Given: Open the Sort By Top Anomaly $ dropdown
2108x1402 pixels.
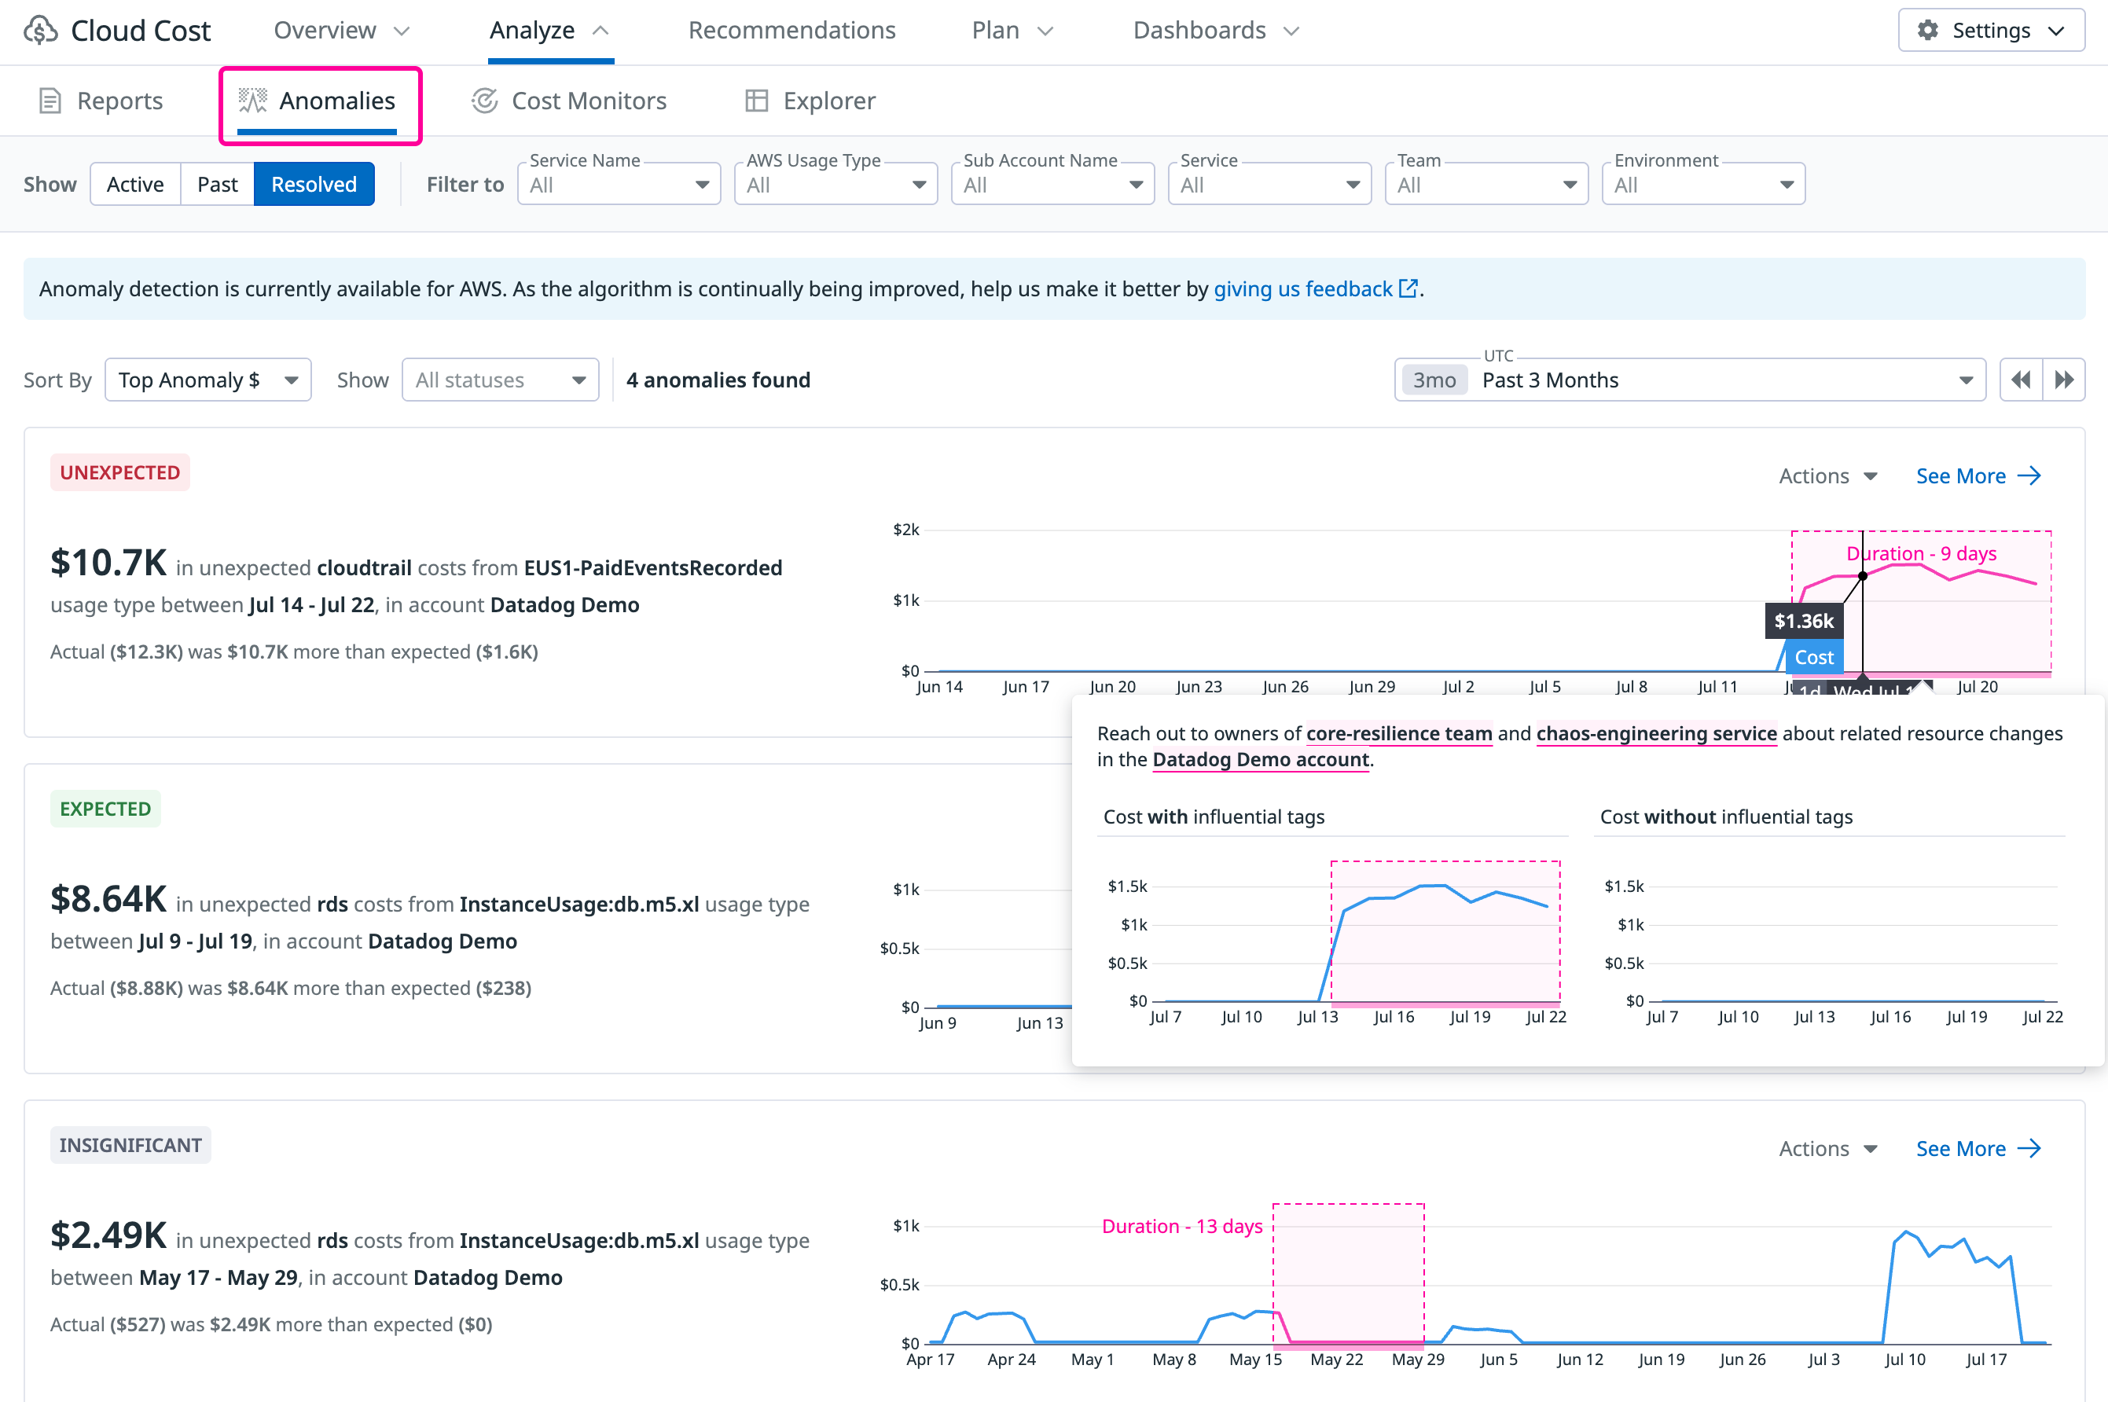Looking at the screenshot, I should click(208, 380).
